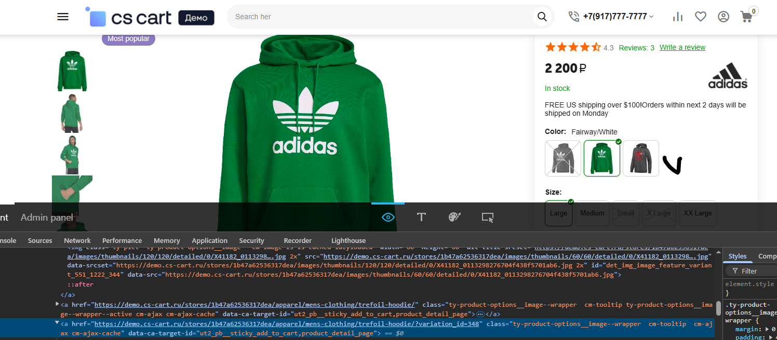
Task: Choose size Large
Action: coord(559,213)
